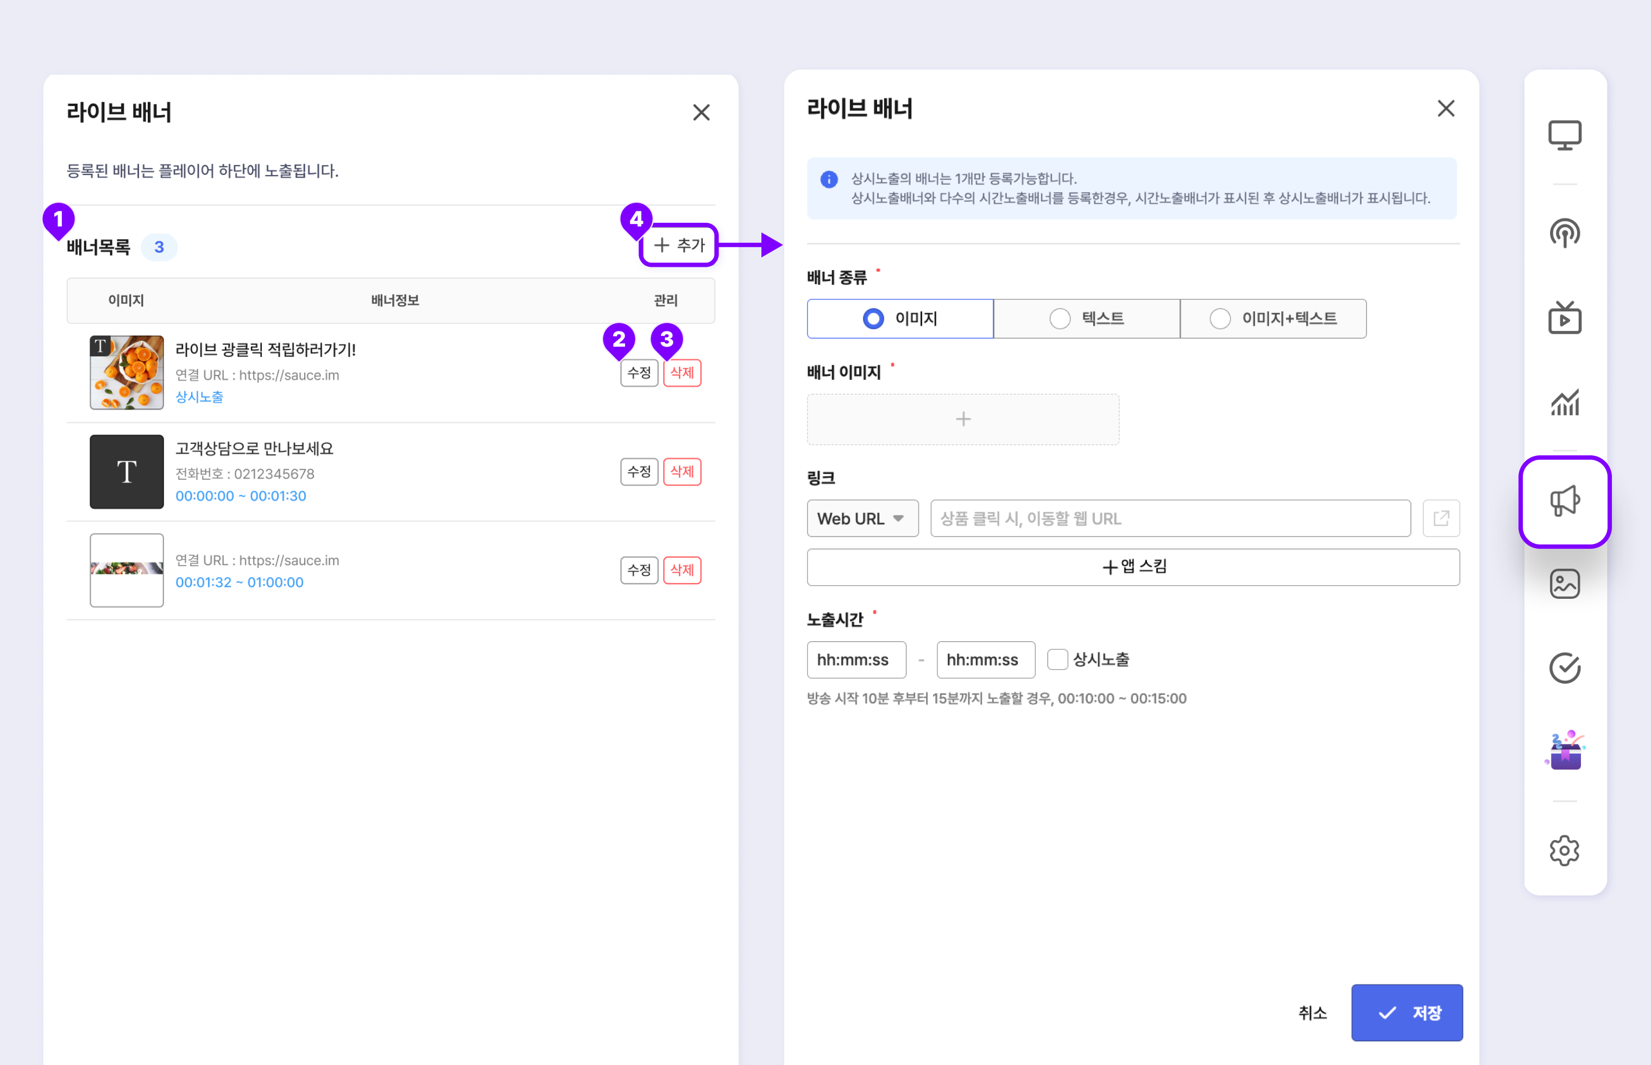Screen dimensions: 1651x1065
Task: Click 삭제 for the 00:01:32 ~ 01:00:00 banner
Action: (x=682, y=570)
